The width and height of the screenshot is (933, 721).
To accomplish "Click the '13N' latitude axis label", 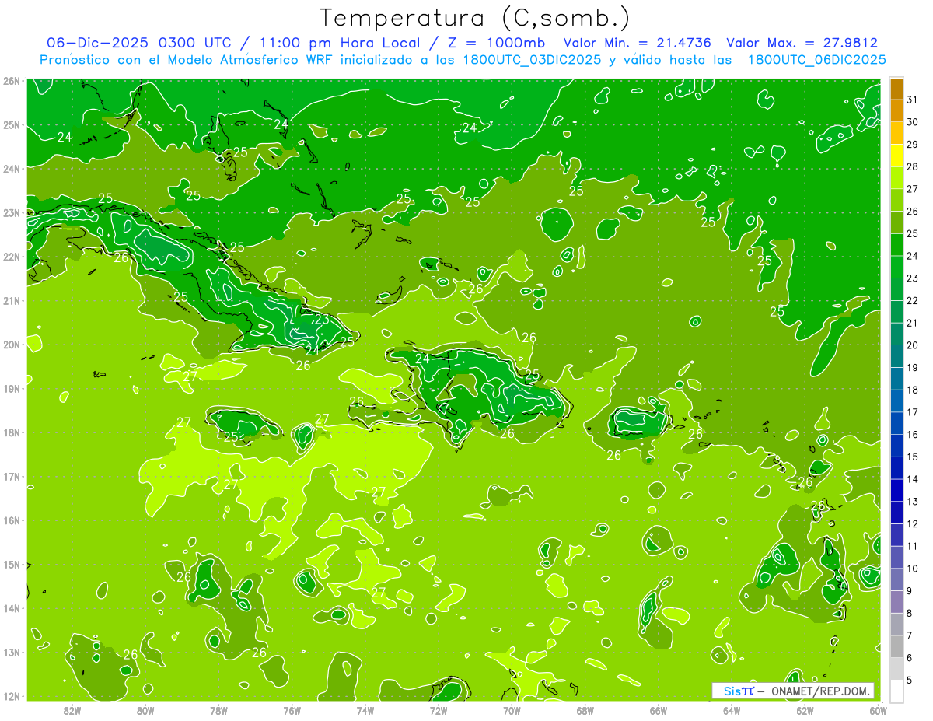I will click(12, 653).
